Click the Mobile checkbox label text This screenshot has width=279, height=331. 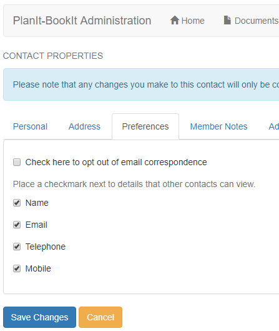point(38,268)
